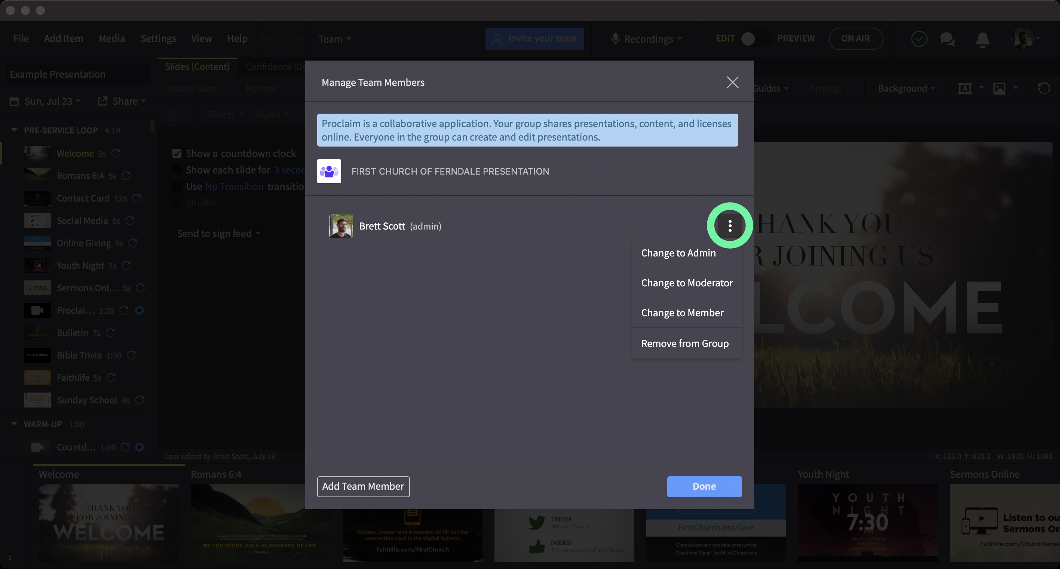
Task: Click the blue play icon on Proclaim video item
Action: [140, 310]
